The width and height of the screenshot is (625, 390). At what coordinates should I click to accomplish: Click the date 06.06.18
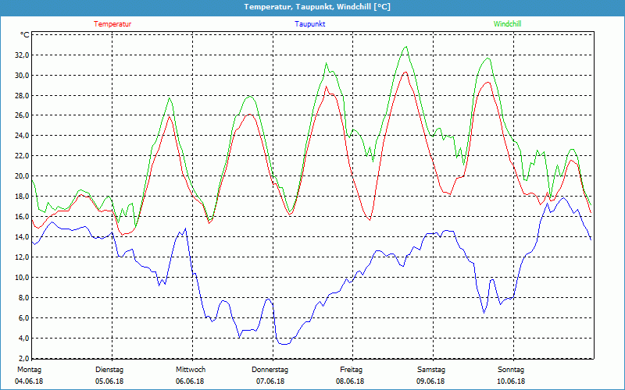coord(190,381)
